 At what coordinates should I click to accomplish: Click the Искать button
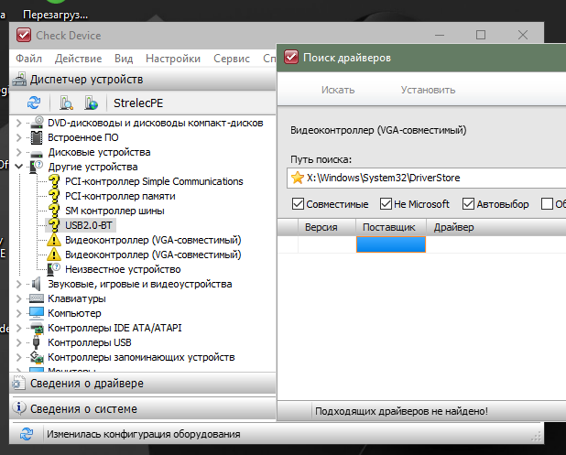point(338,90)
